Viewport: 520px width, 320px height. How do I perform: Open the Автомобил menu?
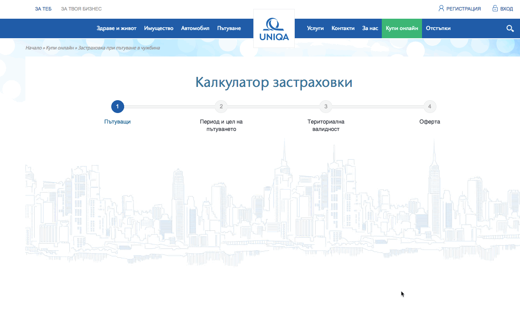pyautogui.click(x=195, y=28)
